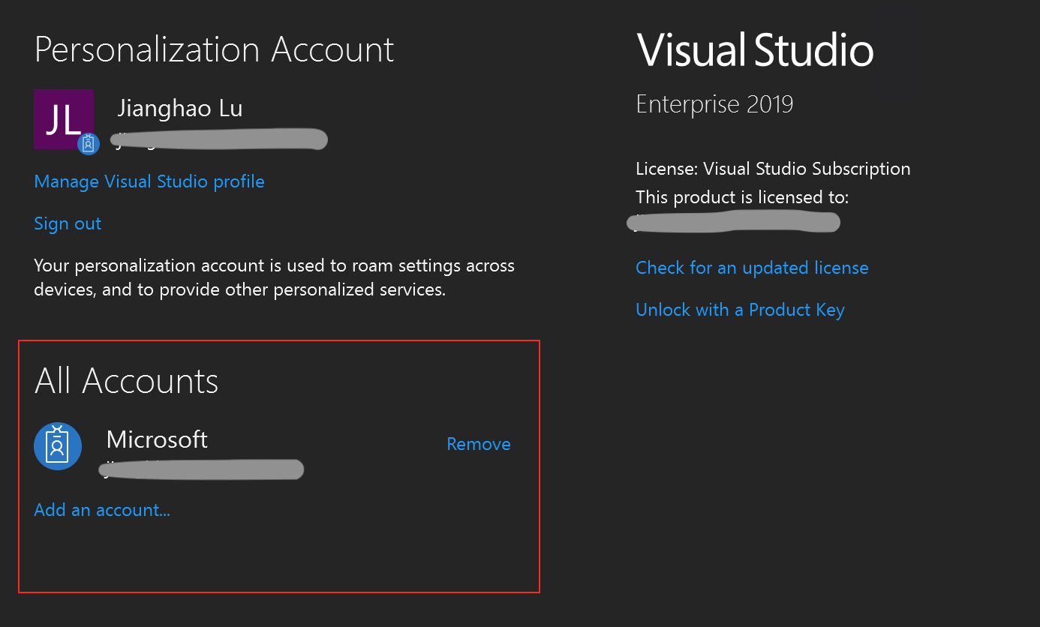1040x627 pixels.
Task: Click Add an account link
Action: (x=102, y=510)
